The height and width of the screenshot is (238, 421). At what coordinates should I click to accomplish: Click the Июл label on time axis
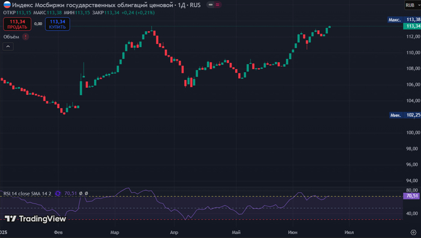point(349,233)
